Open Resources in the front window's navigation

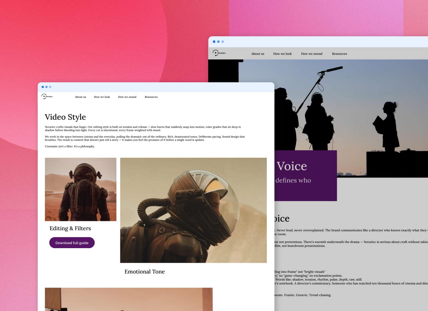coord(151,97)
